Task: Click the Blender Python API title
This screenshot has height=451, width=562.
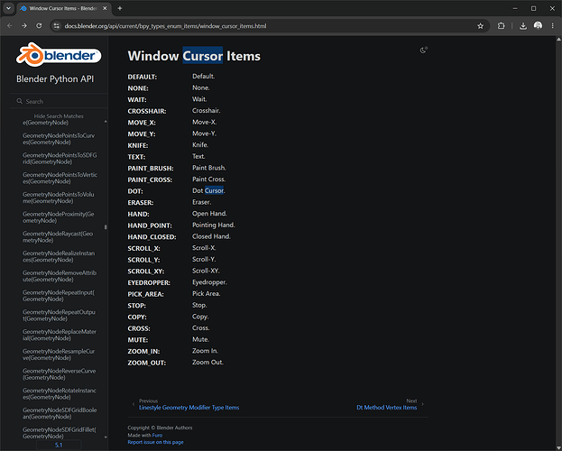Action: coord(55,78)
